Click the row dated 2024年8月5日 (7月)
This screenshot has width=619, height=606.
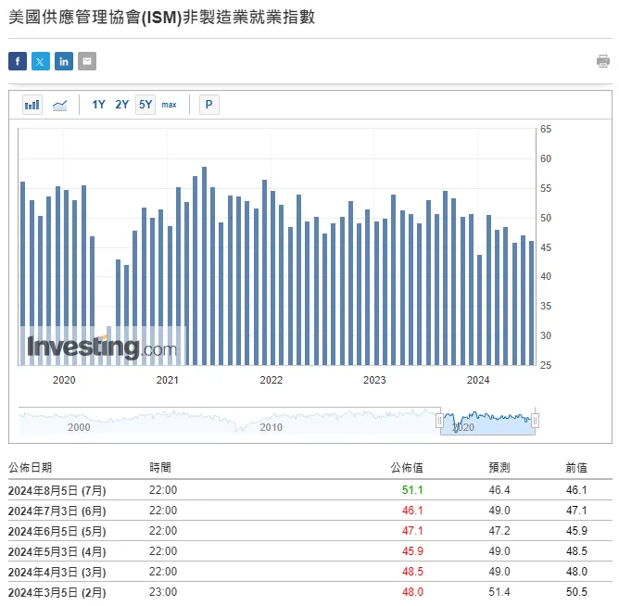click(309, 490)
